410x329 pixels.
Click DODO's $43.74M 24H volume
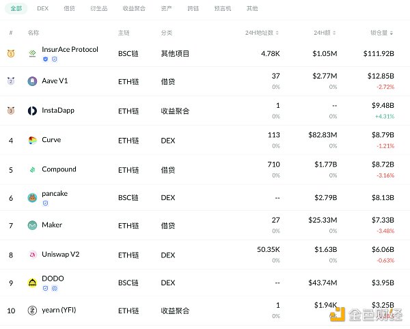click(x=323, y=283)
